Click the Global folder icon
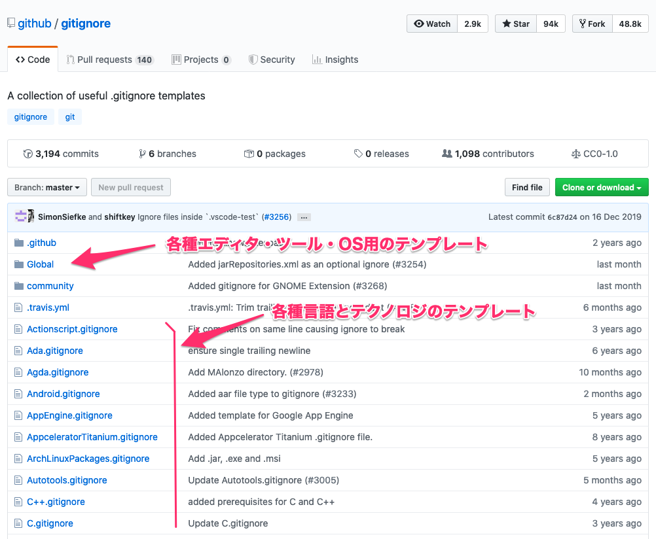Image resolution: width=656 pixels, height=539 pixels. click(19, 264)
